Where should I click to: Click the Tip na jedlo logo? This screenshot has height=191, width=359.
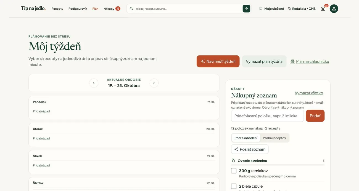[33, 9]
